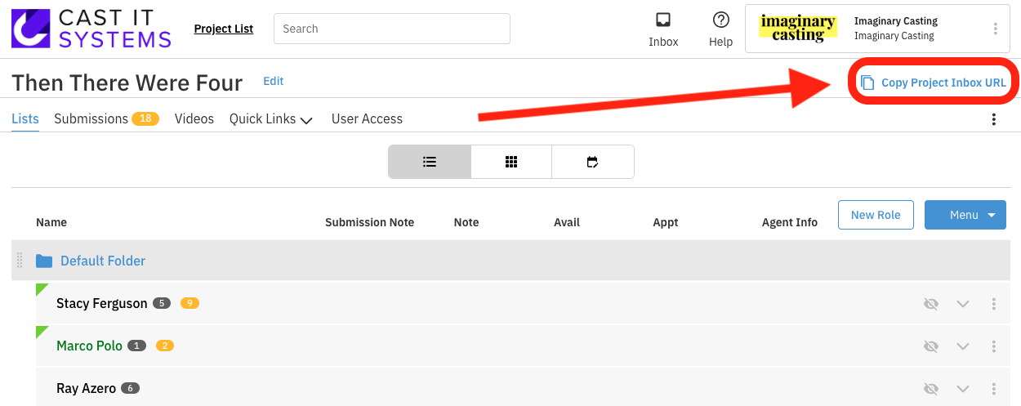
Task: Expand the Quick Links dropdown
Action: point(271,119)
